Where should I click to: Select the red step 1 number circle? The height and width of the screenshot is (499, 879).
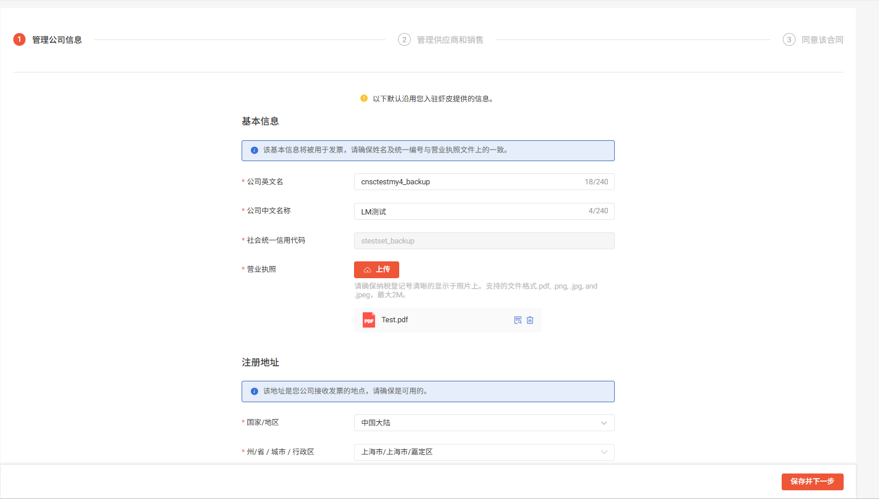19,39
